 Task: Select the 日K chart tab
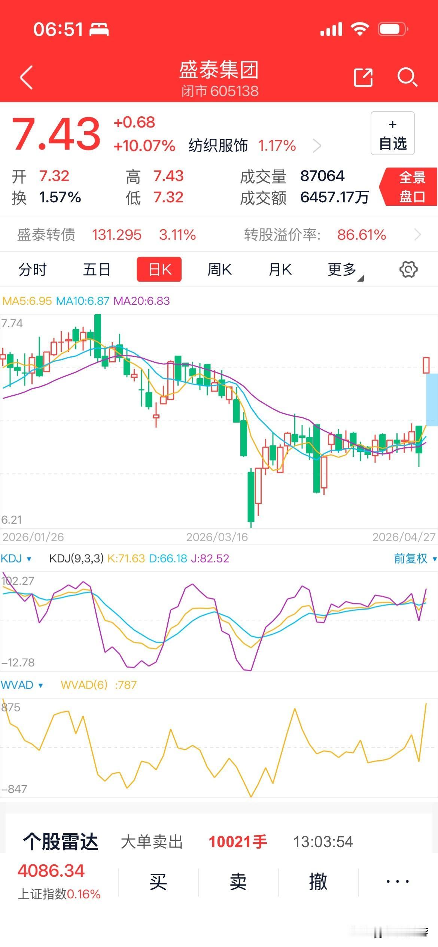coord(159,269)
